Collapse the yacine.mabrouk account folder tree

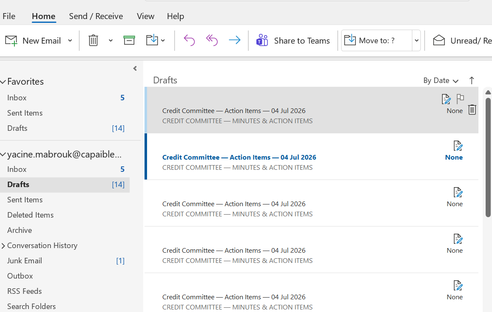click(x=3, y=154)
